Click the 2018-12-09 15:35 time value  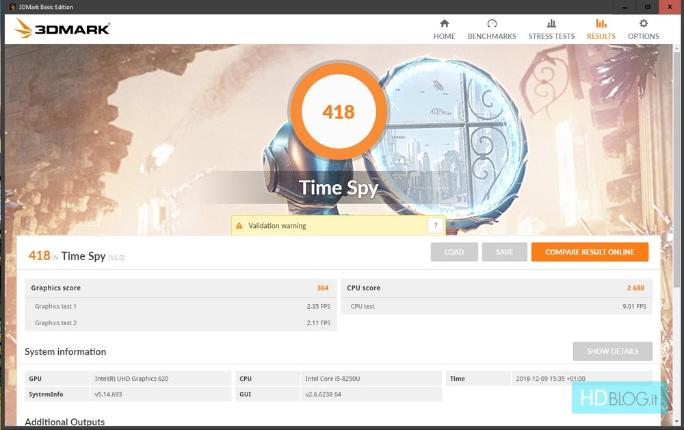(551, 379)
